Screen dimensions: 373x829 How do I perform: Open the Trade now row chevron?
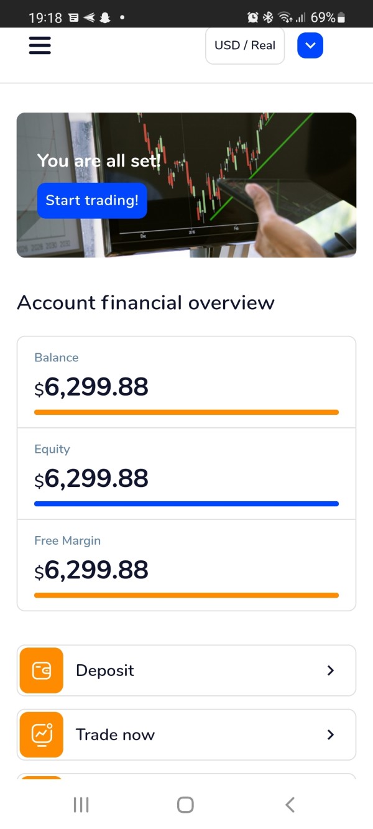tap(331, 734)
